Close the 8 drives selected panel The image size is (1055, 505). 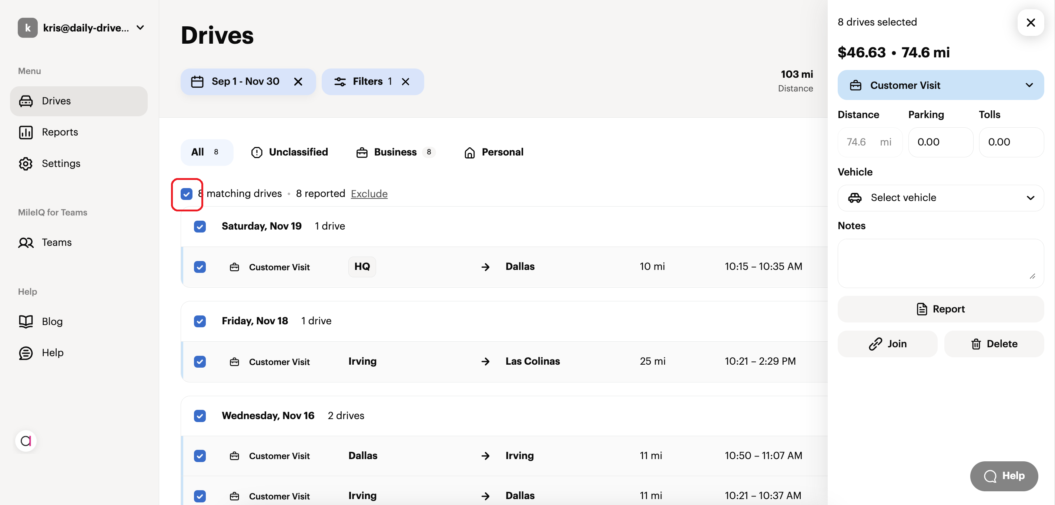(1031, 23)
